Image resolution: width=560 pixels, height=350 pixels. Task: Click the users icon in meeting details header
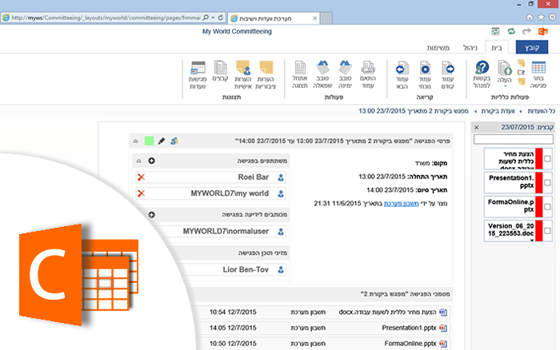(174, 141)
